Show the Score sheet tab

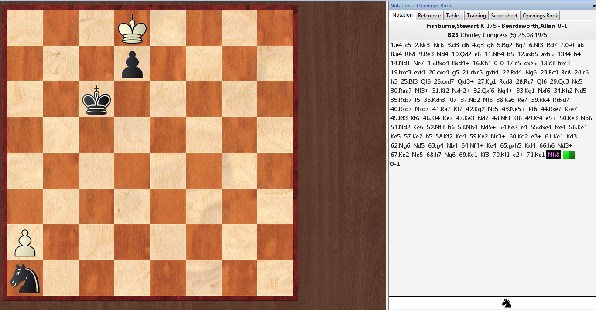click(504, 16)
